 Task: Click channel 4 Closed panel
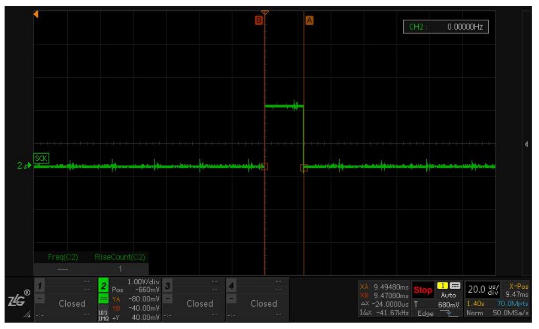click(x=264, y=303)
